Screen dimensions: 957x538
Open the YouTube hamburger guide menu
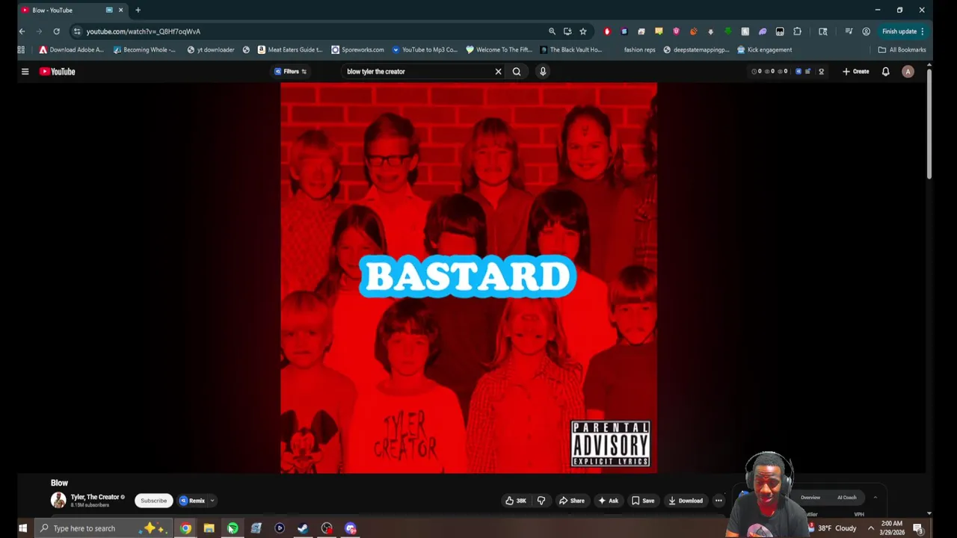pos(25,72)
